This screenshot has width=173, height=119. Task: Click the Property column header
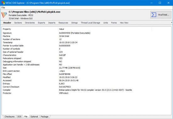(x=30, y=29)
